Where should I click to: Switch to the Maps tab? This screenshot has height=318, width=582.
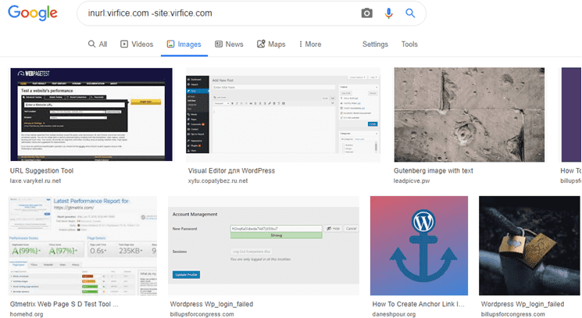point(271,45)
